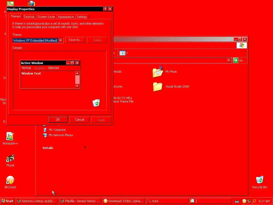Expand the Details pane chevron in Explorer
The height and width of the screenshot is (205, 273).
85,147
